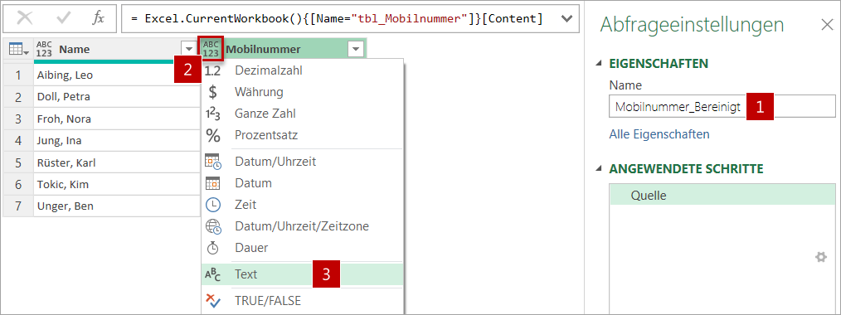Close the Abfrageeinstellungen pane
841x315 pixels.
[827, 25]
